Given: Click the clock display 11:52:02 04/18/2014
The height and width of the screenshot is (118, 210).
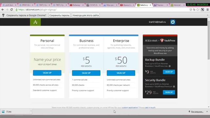Looking at the screenshot, I should click(x=198, y=5).
